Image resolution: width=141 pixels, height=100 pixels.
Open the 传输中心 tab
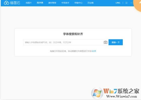78,3
